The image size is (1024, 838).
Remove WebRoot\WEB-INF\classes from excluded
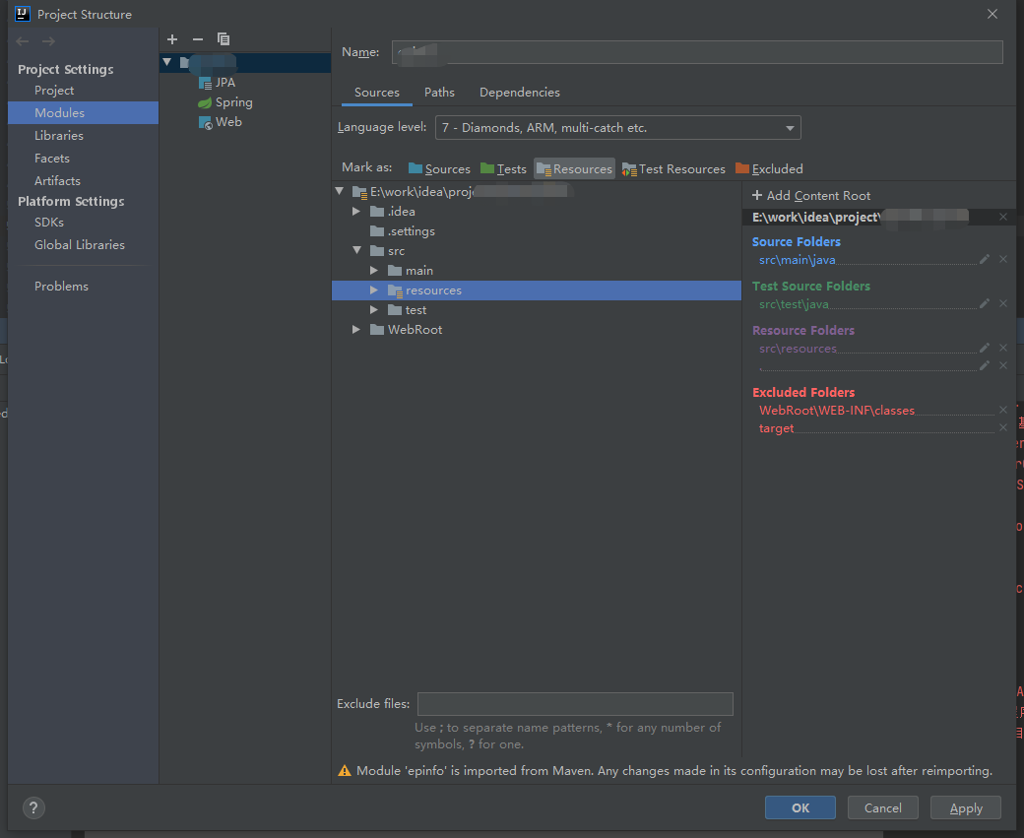tap(1003, 411)
